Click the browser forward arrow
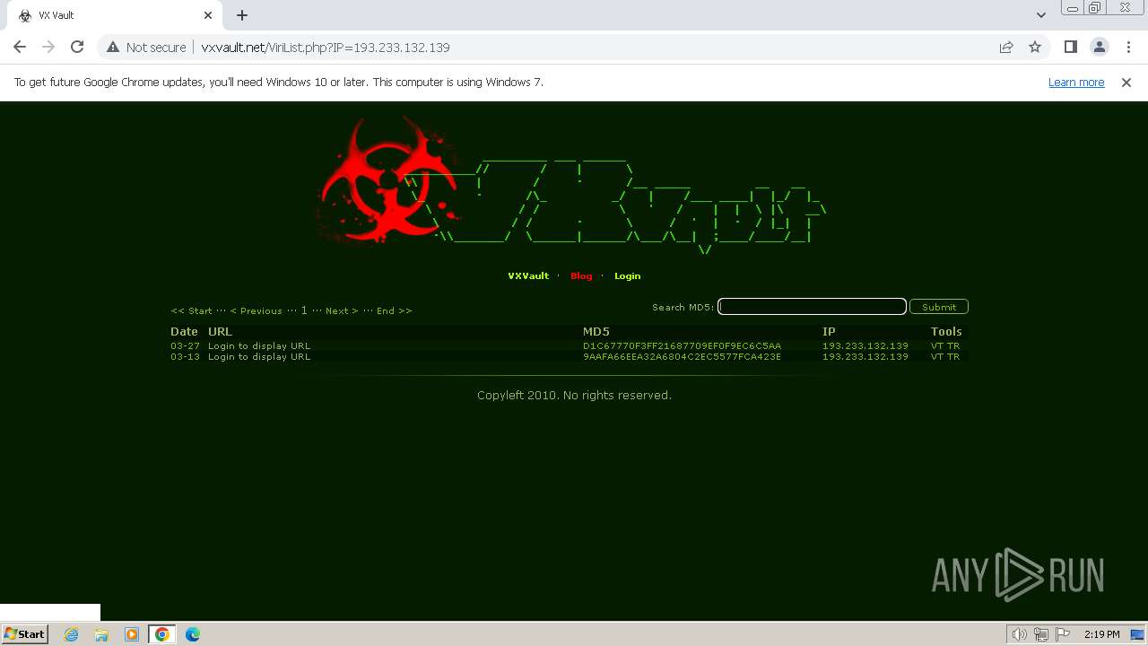 (x=48, y=47)
